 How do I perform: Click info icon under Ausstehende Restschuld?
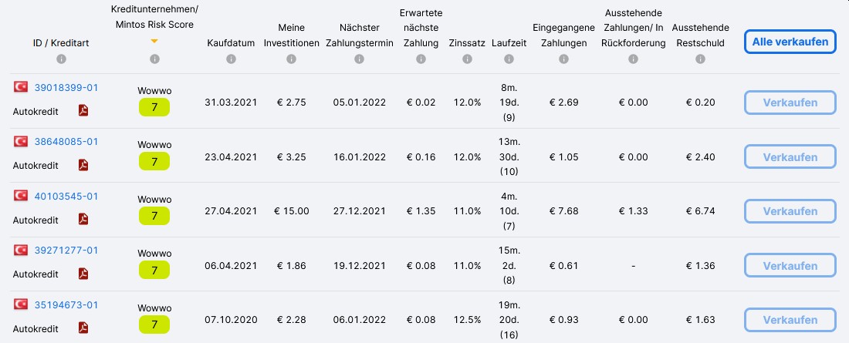tap(701, 59)
